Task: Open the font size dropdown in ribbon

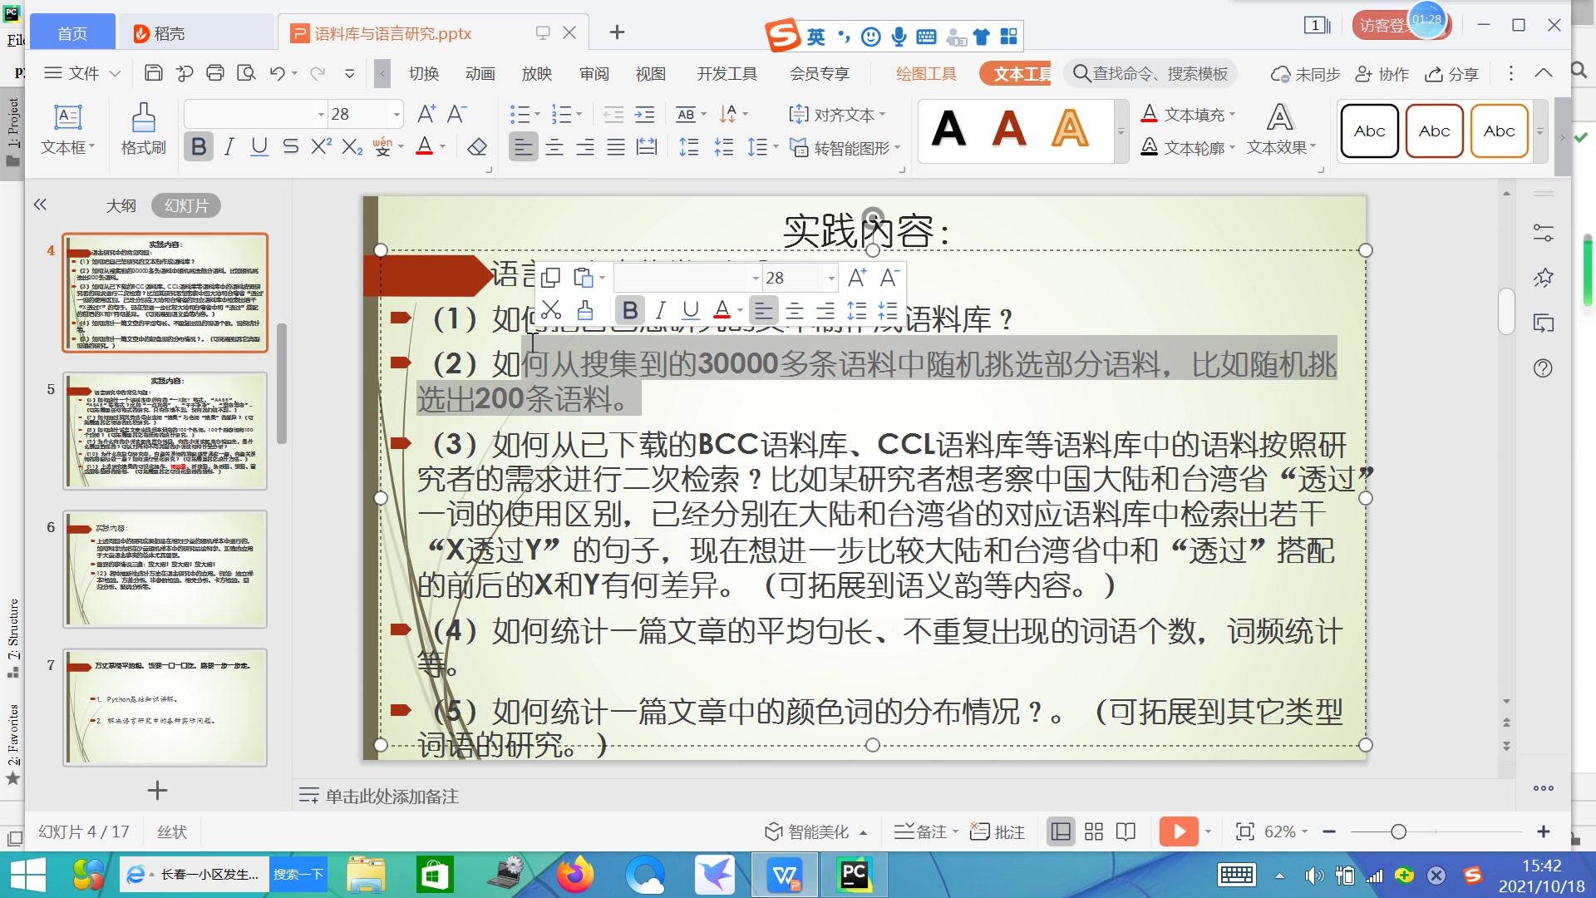Action: click(397, 114)
